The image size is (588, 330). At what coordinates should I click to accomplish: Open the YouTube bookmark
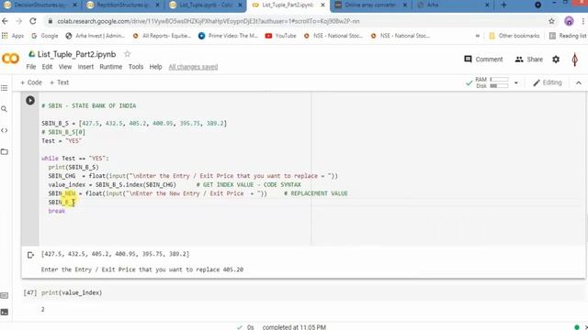pos(280,36)
